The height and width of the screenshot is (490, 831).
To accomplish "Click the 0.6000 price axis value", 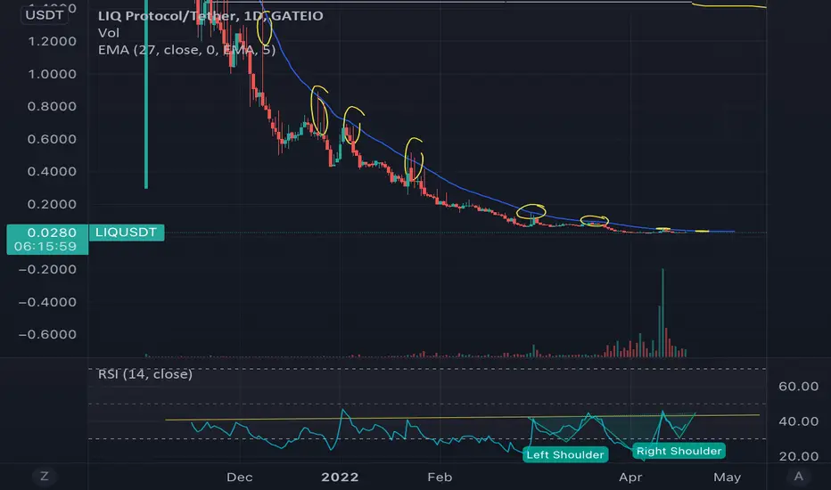I will click(52, 139).
